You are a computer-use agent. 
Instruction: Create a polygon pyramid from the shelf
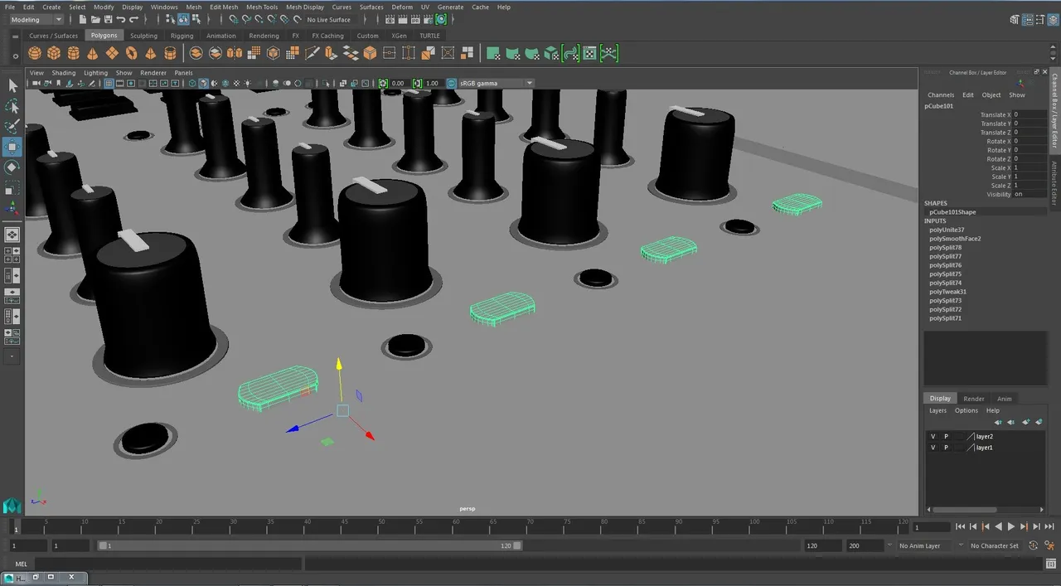[x=150, y=53]
